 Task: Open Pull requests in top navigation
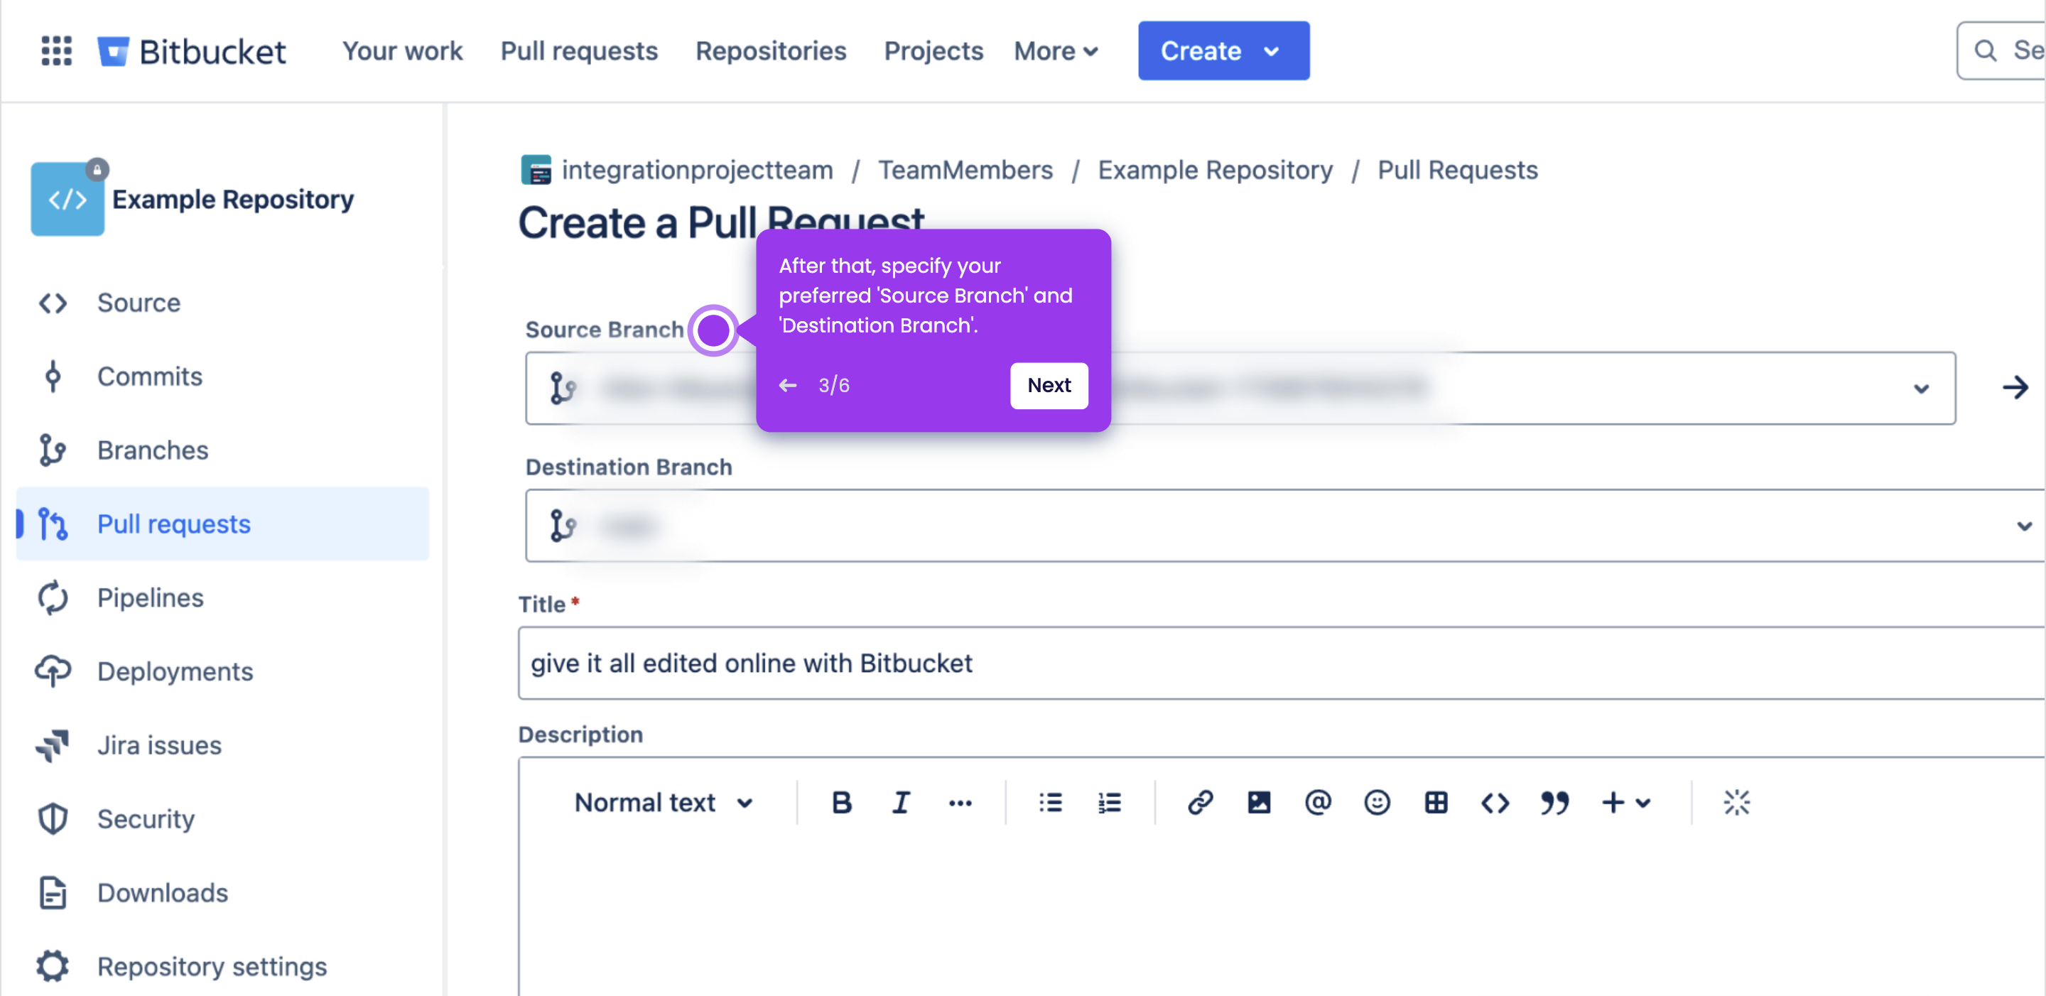point(579,51)
